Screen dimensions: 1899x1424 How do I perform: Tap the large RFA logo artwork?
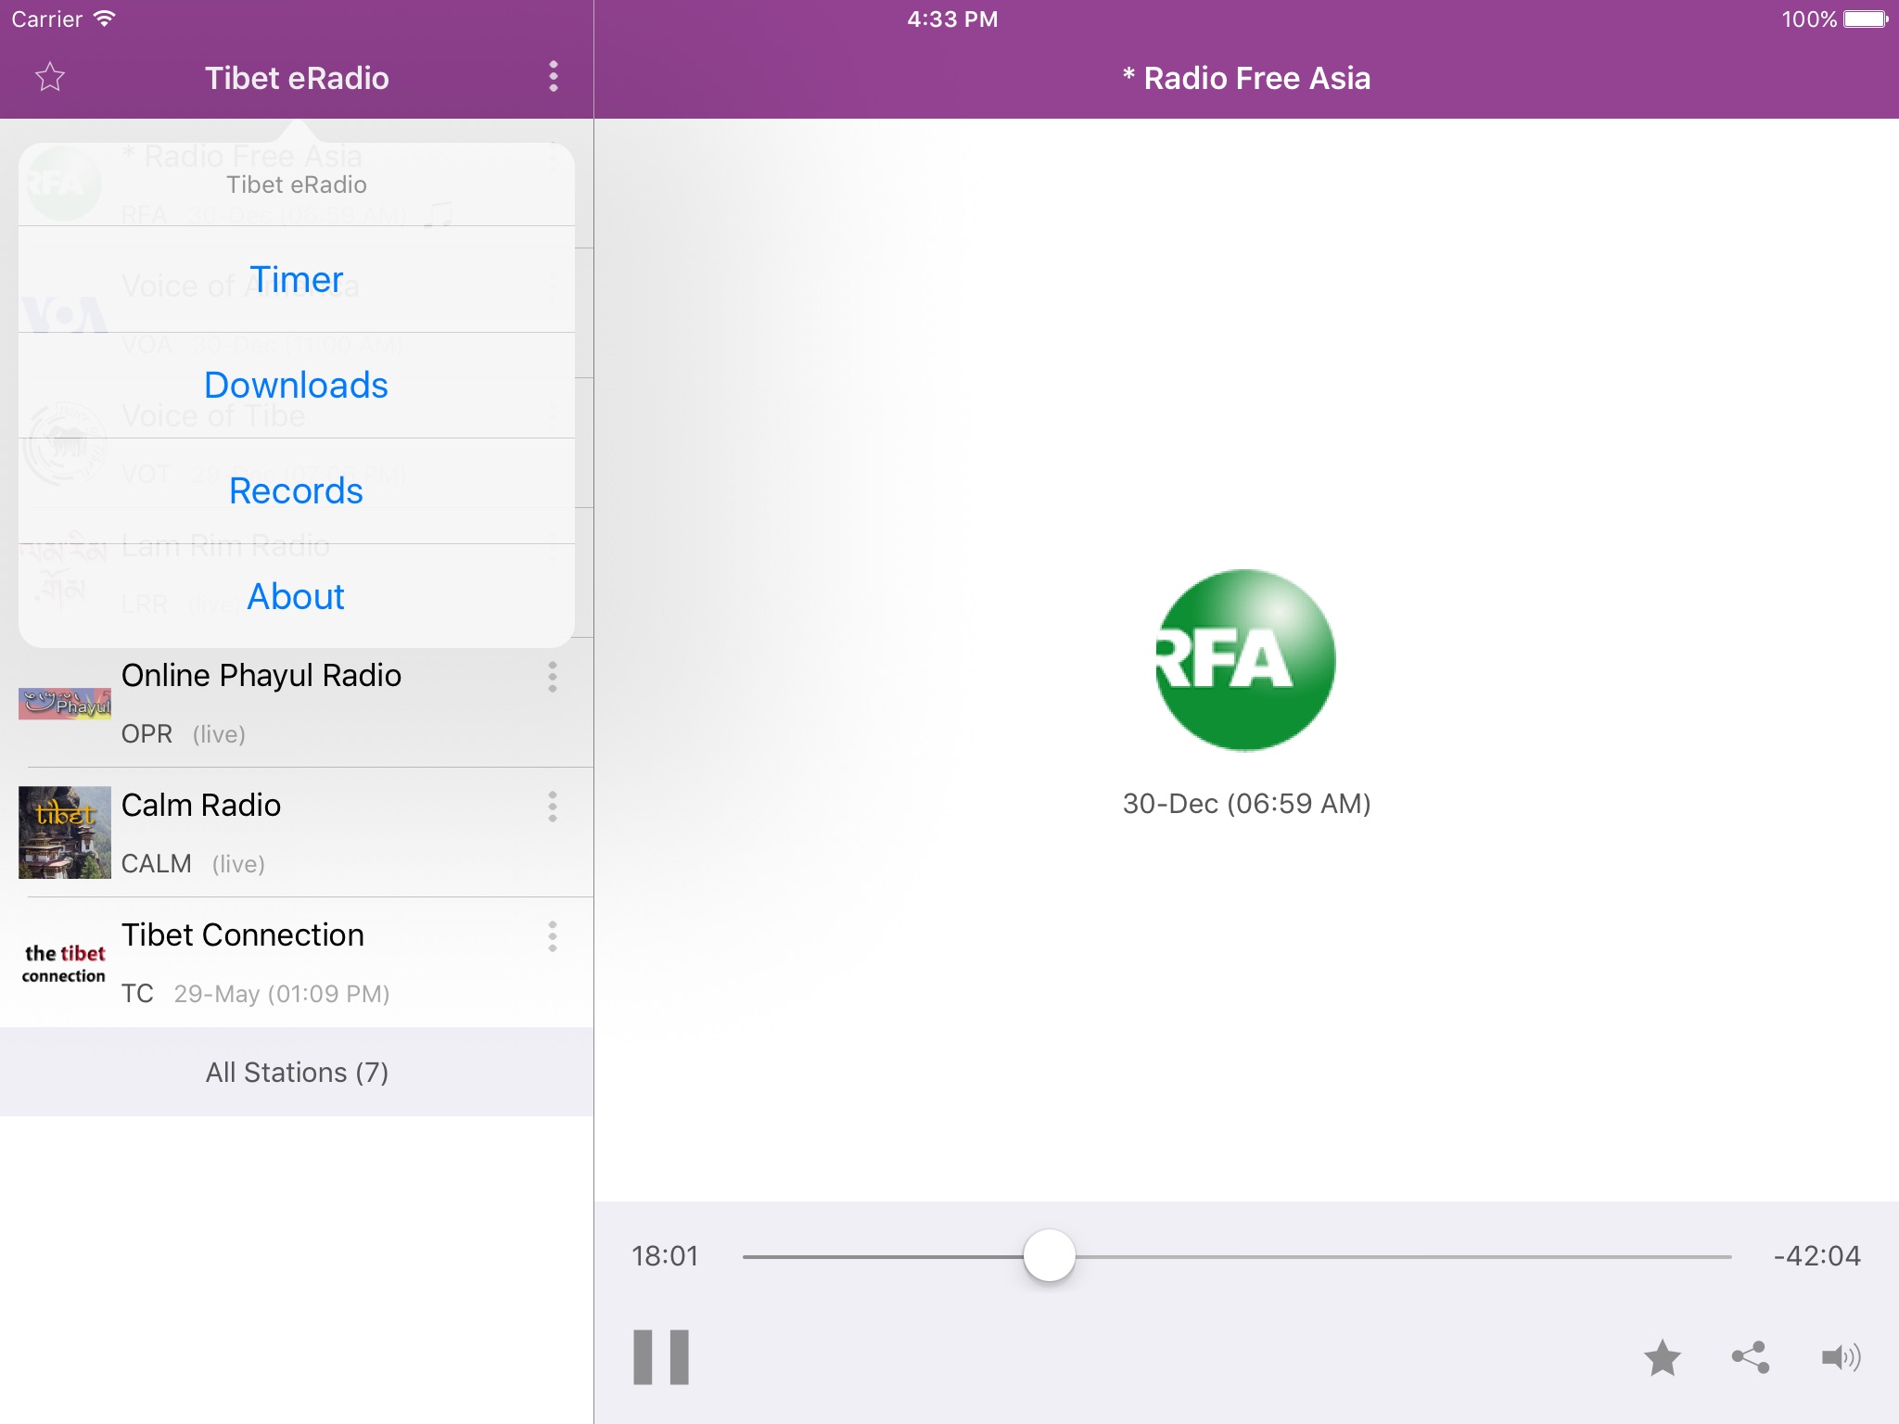(1245, 660)
